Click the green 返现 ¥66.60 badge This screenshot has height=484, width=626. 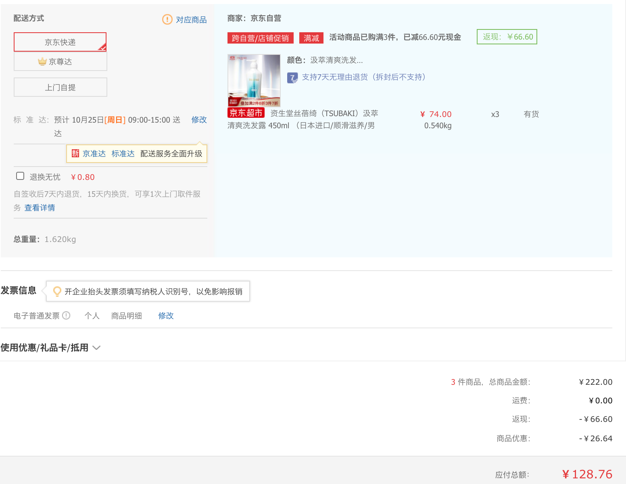click(x=507, y=37)
